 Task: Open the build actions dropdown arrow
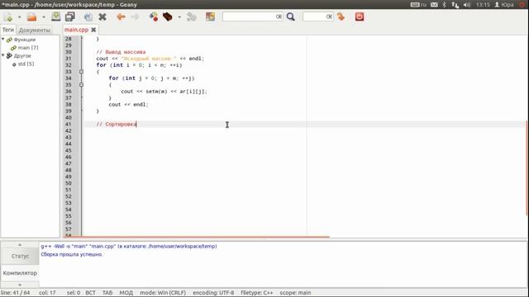(x=179, y=16)
